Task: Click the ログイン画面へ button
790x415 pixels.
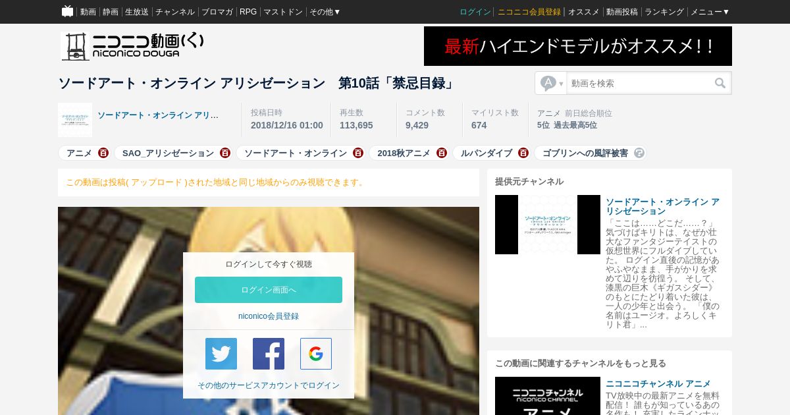Action: click(269, 290)
